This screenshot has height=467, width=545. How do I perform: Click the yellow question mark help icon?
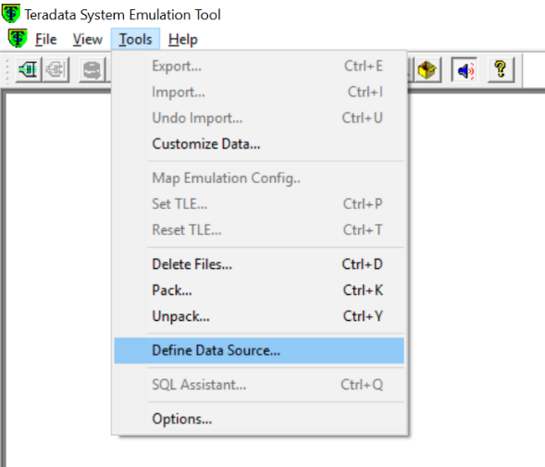(x=501, y=70)
